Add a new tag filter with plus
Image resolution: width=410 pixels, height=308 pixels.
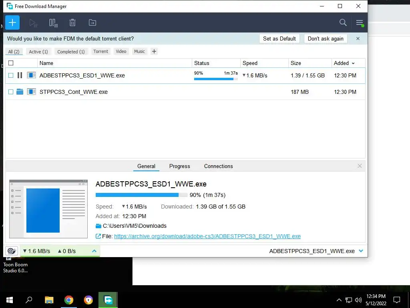click(x=154, y=51)
